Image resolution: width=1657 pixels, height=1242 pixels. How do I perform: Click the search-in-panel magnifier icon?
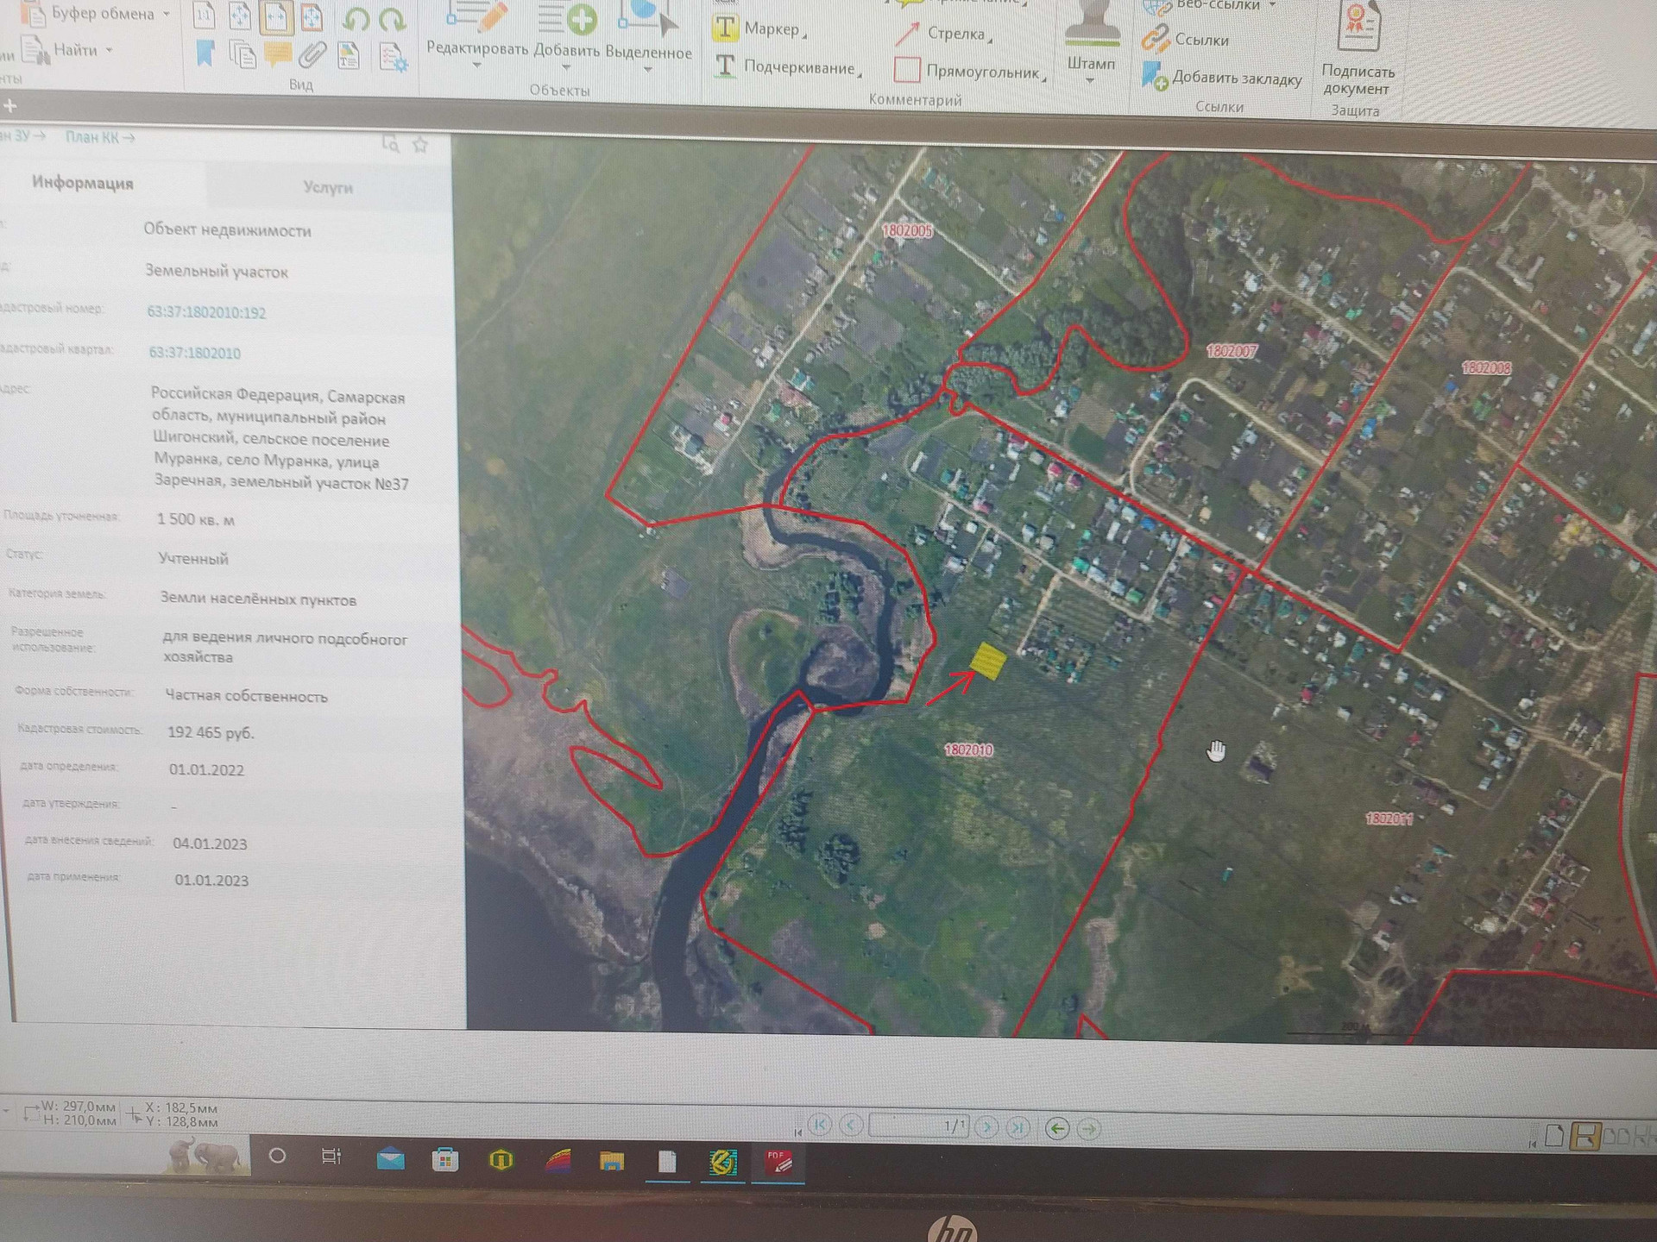391,143
